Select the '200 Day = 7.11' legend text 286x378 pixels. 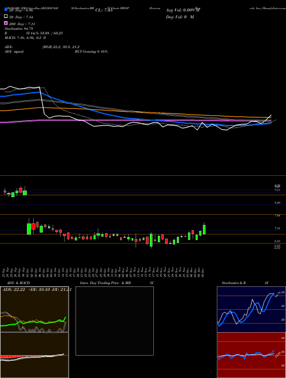[21, 24]
